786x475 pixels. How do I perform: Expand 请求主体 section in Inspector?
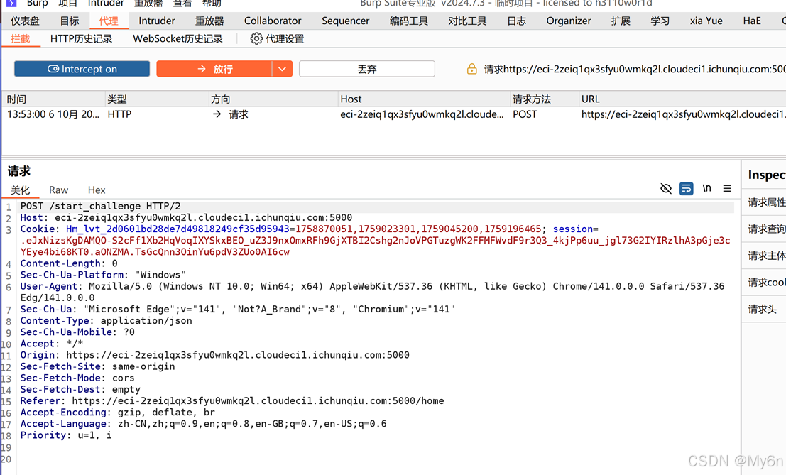click(765, 256)
